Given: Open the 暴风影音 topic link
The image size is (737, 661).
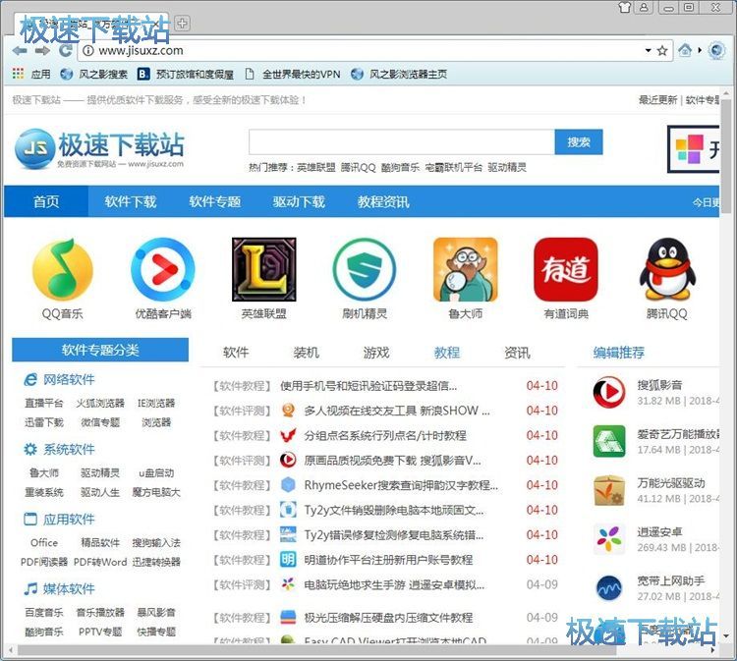Looking at the screenshot, I should (156, 613).
